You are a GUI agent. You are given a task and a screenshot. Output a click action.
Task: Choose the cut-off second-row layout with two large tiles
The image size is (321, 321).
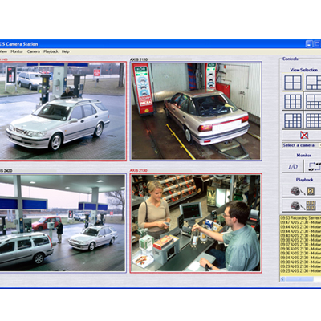[313, 102]
